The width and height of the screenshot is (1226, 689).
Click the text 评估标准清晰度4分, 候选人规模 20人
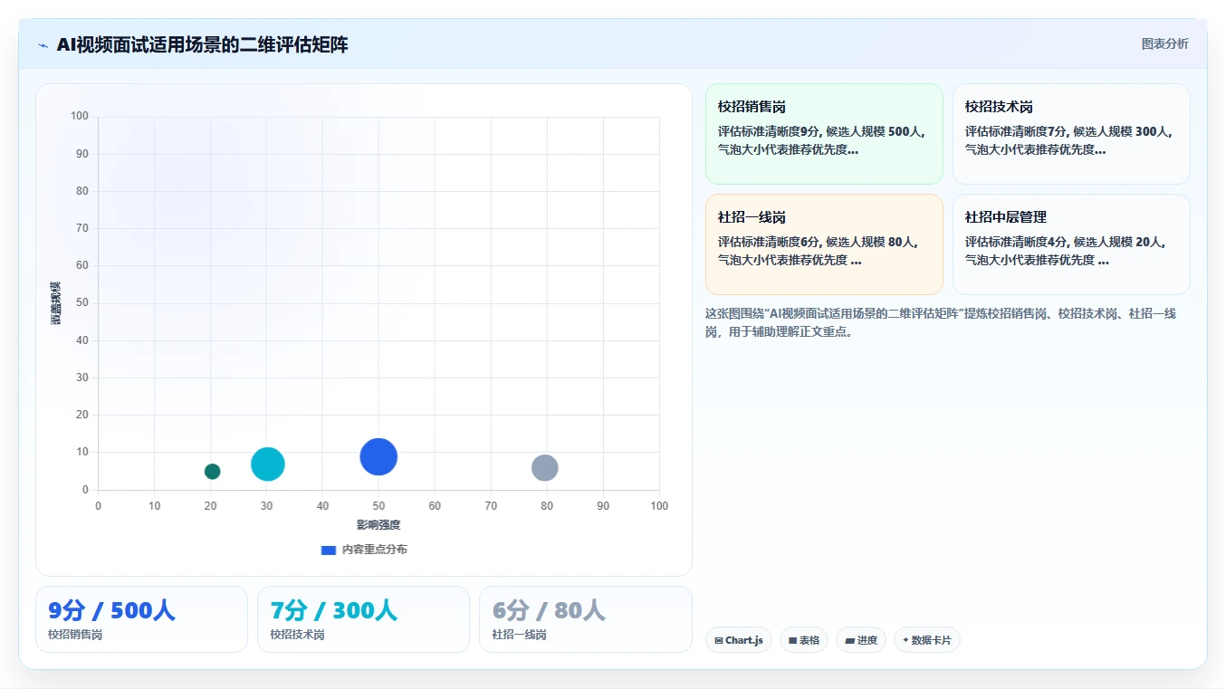pos(1065,242)
